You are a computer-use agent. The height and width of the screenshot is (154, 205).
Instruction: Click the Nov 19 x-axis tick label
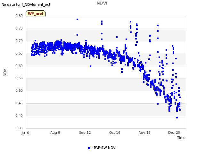coord(144,133)
